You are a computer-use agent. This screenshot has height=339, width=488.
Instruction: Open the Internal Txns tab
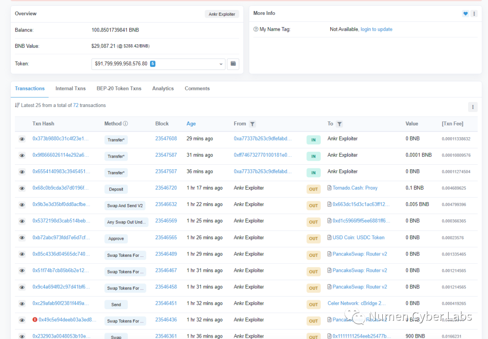(70, 88)
